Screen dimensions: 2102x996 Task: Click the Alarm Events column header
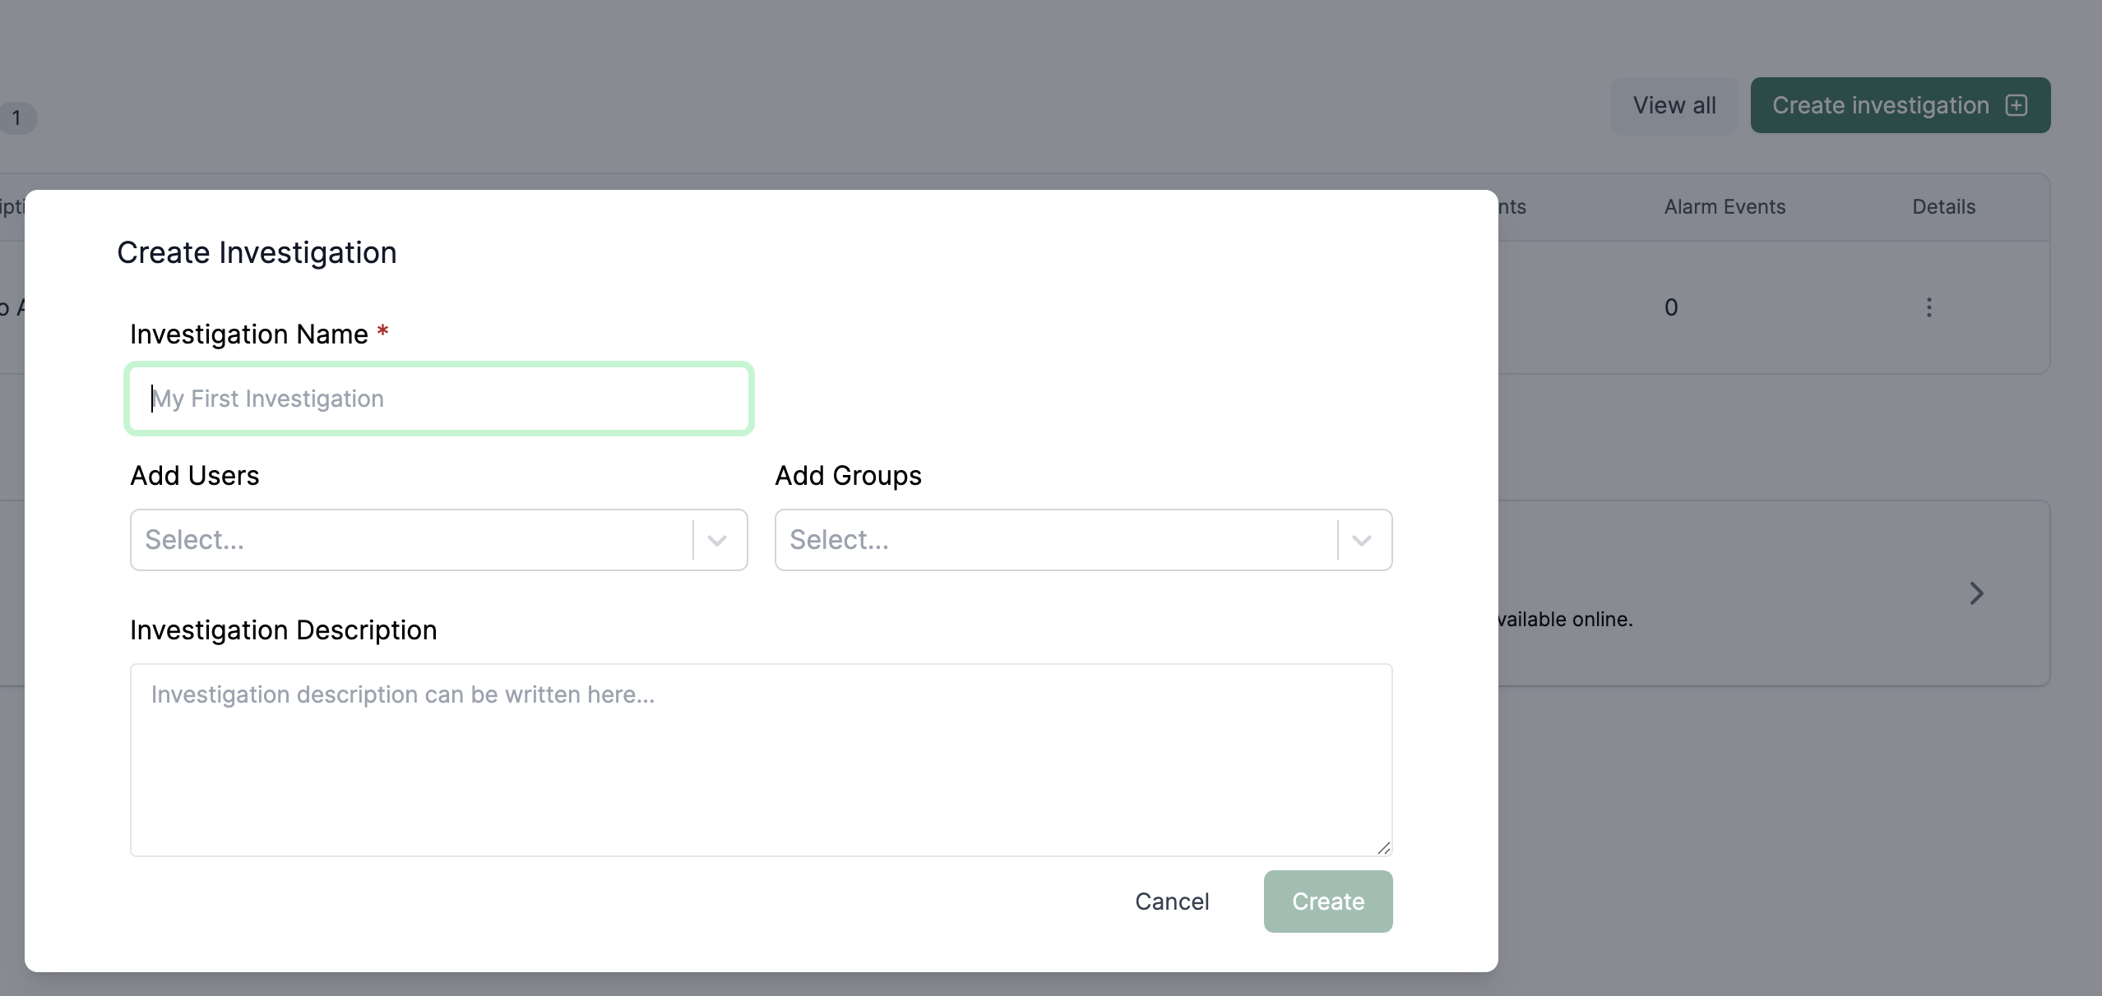coord(1725,207)
